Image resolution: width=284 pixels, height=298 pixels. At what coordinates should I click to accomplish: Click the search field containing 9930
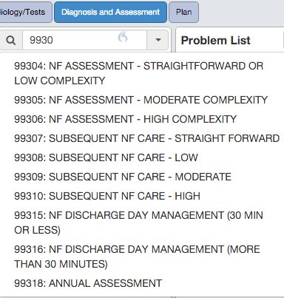click(x=85, y=40)
